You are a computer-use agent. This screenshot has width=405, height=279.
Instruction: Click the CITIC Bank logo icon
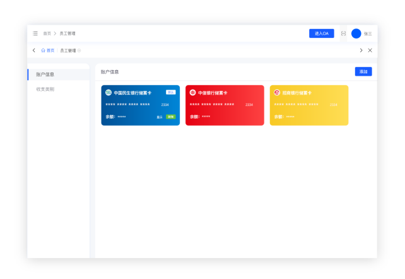pyautogui.click(x=193, y=93)
